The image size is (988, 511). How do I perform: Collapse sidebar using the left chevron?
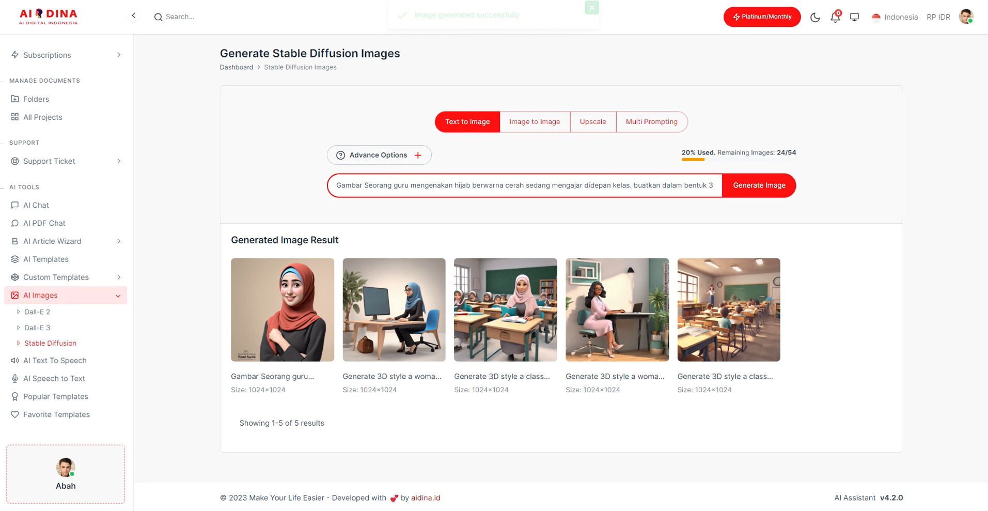(134, 16)
